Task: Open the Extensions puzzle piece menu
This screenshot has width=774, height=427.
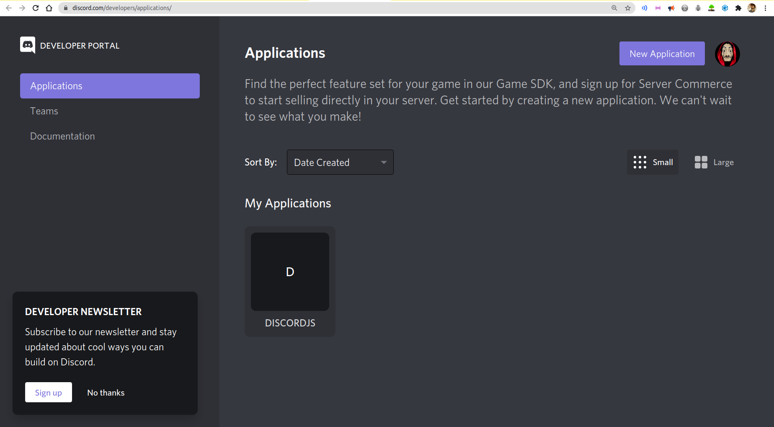Action: (x=738, y=8)
